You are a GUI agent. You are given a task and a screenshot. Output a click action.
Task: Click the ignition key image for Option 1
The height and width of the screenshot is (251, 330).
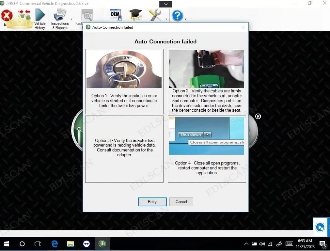(x=124, y=69)
